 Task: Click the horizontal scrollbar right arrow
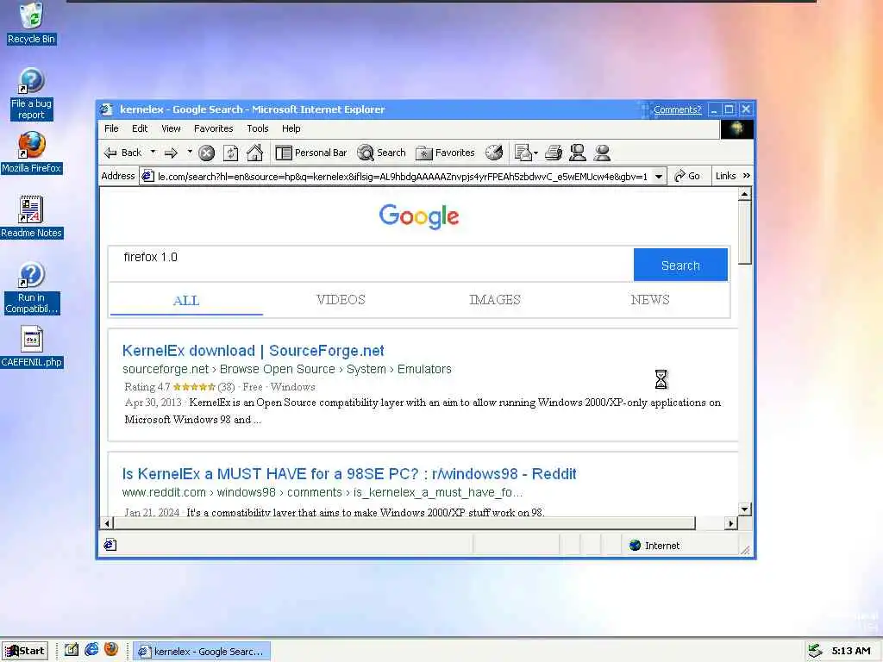[730, 523]
